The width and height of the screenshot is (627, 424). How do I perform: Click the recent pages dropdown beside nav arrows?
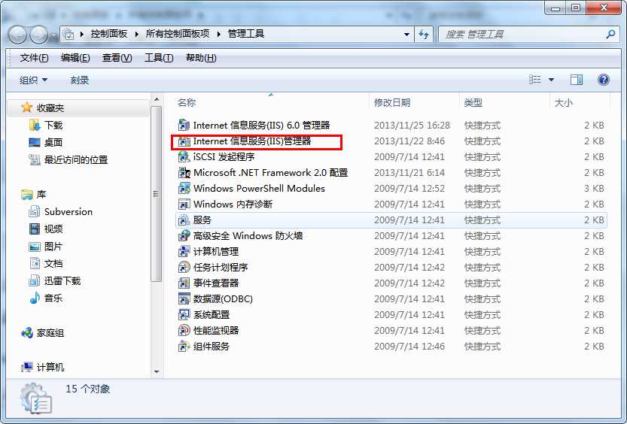coord(53,36)
